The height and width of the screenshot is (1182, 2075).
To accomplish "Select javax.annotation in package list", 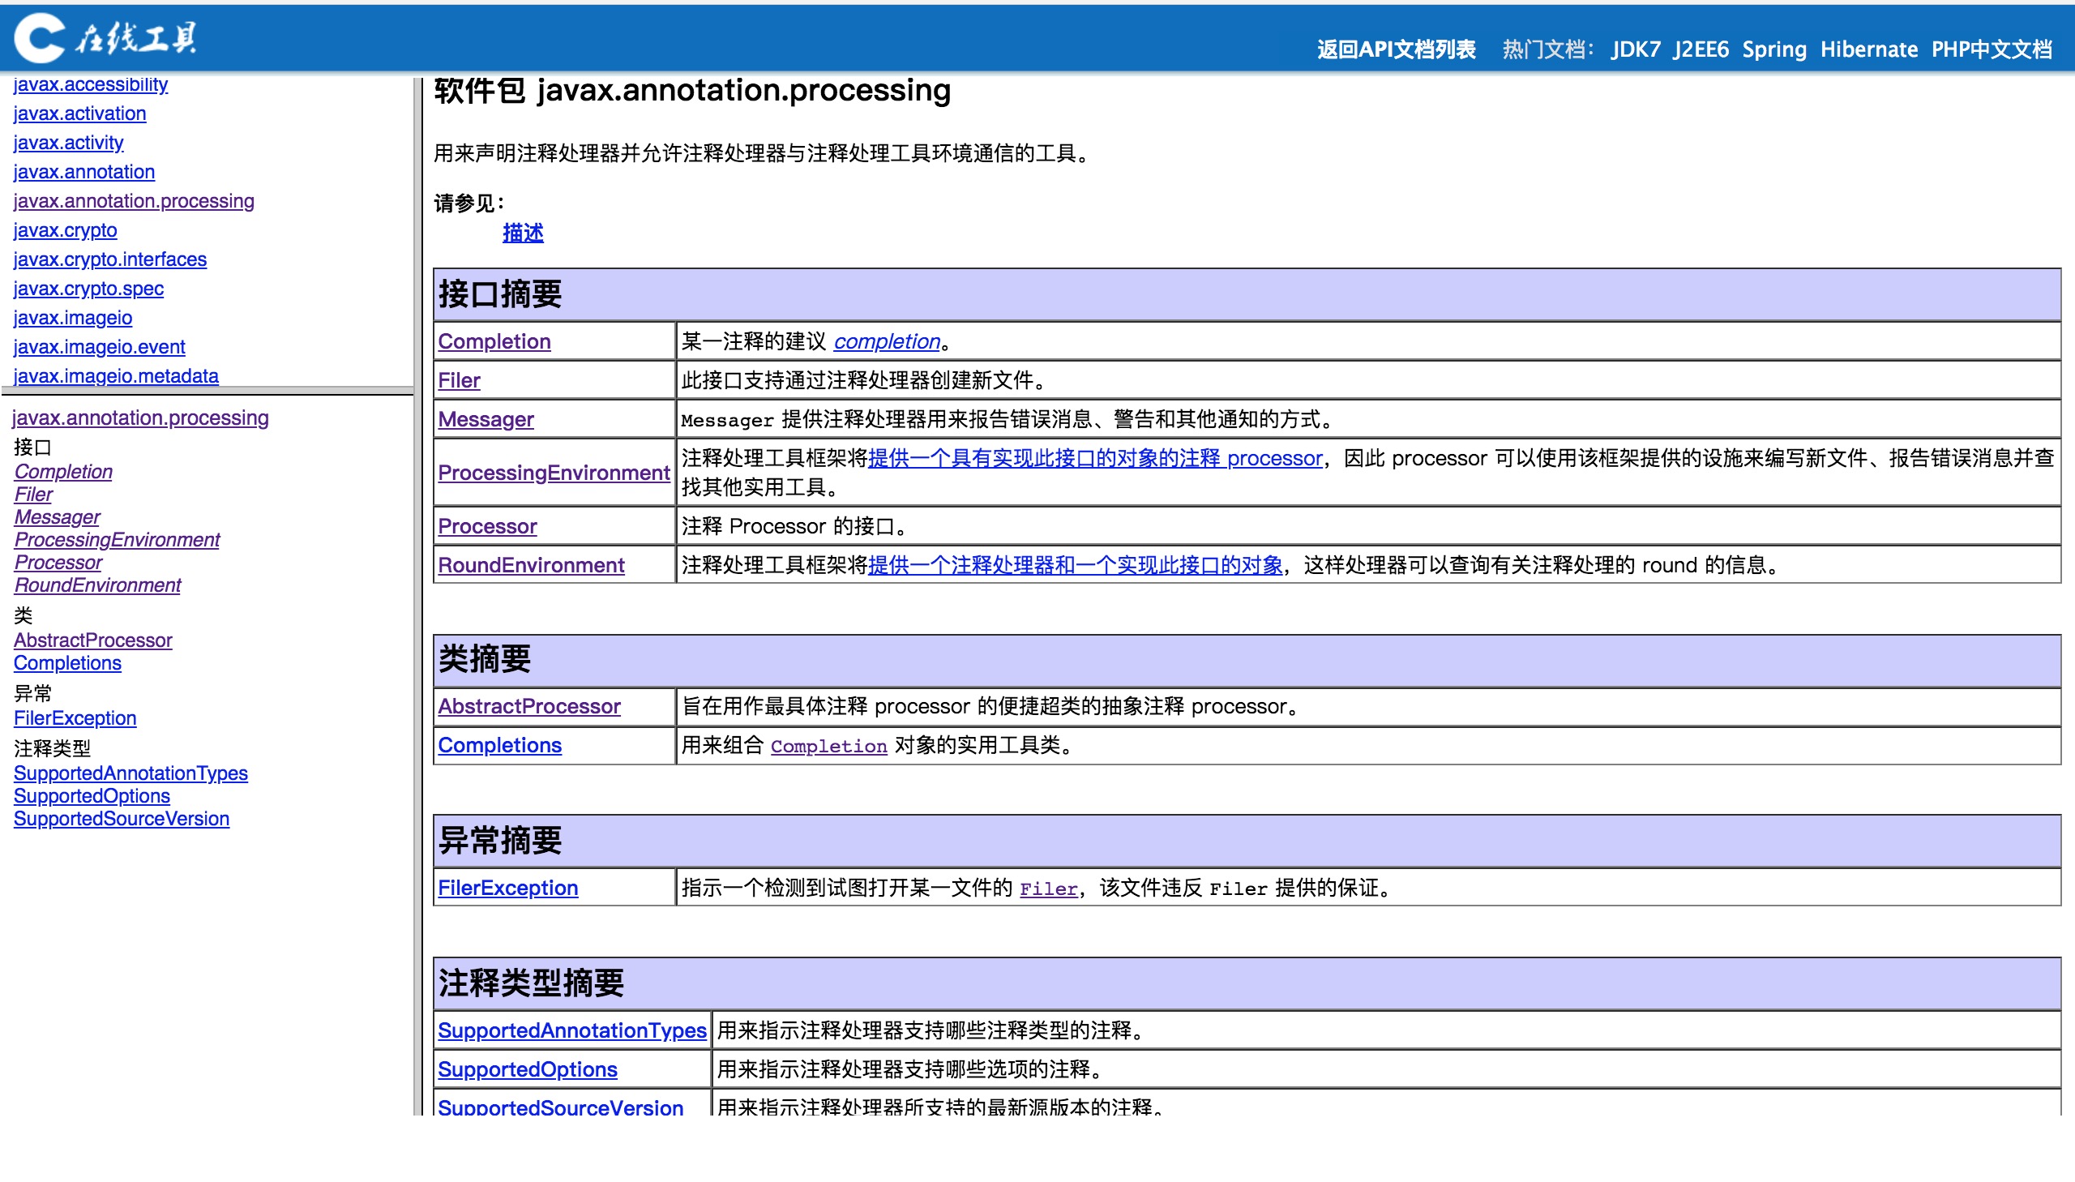I will (x=84, y=172).
